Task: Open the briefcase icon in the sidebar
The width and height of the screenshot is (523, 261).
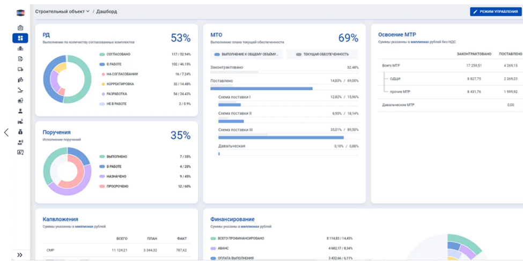Action: (20, 28)
